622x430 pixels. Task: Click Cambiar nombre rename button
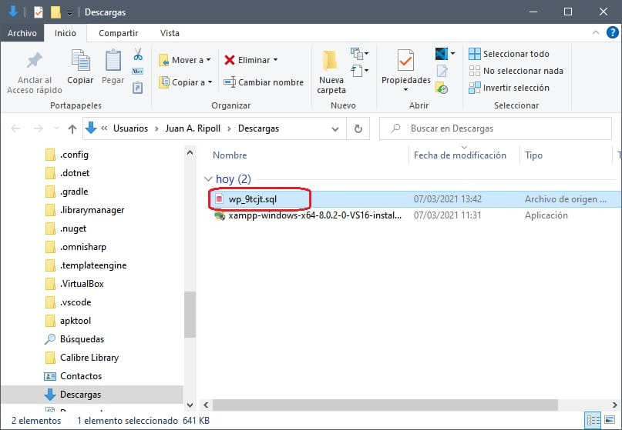point(264,82)
